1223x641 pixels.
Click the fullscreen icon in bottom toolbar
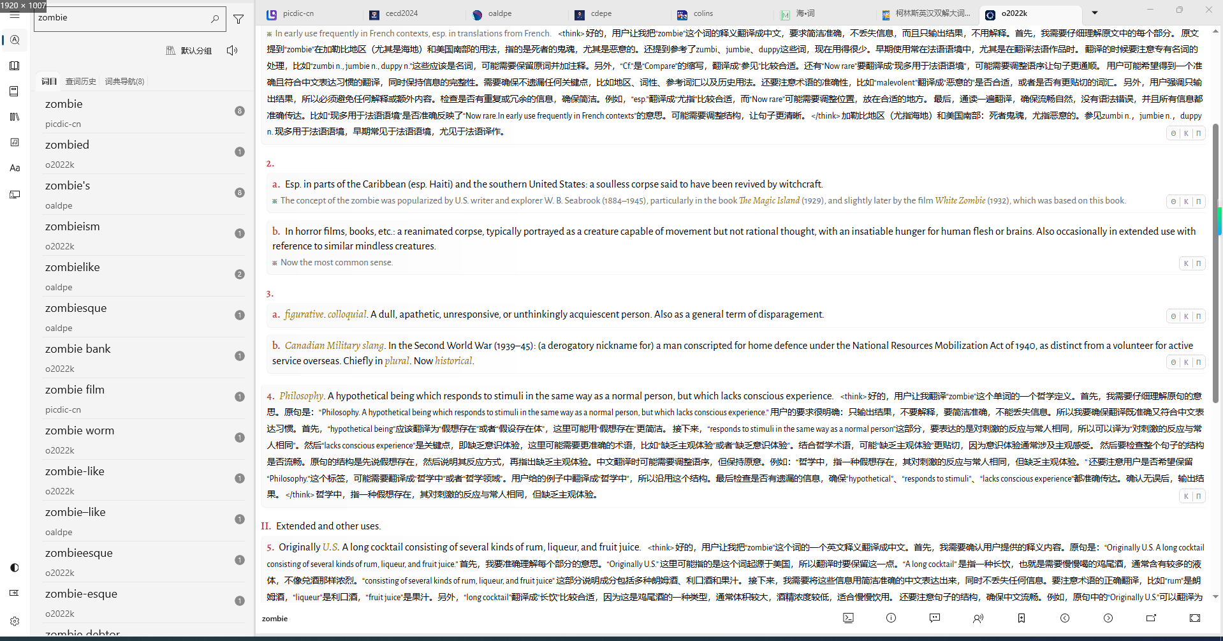point(1195,618)
